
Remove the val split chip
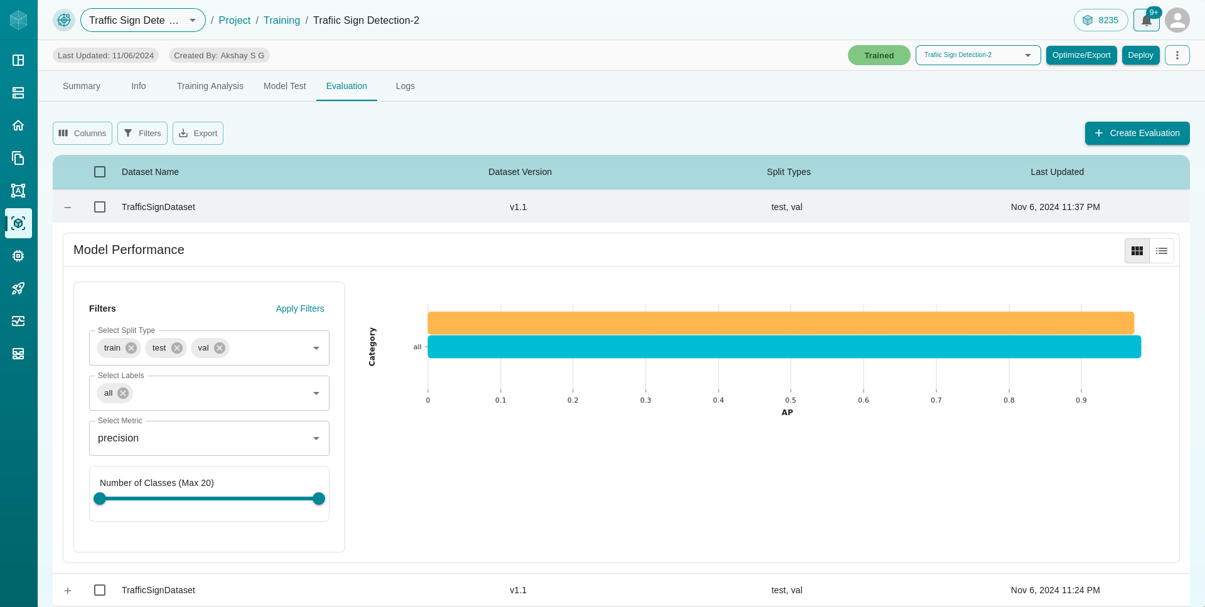(220, 348)
